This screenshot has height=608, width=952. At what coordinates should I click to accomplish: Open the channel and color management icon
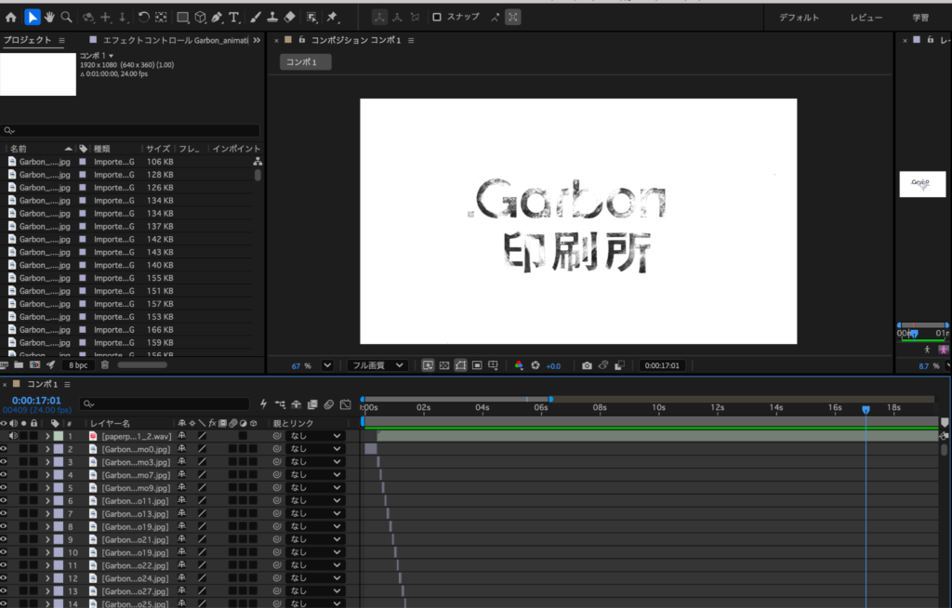click(x=519, y=365)
